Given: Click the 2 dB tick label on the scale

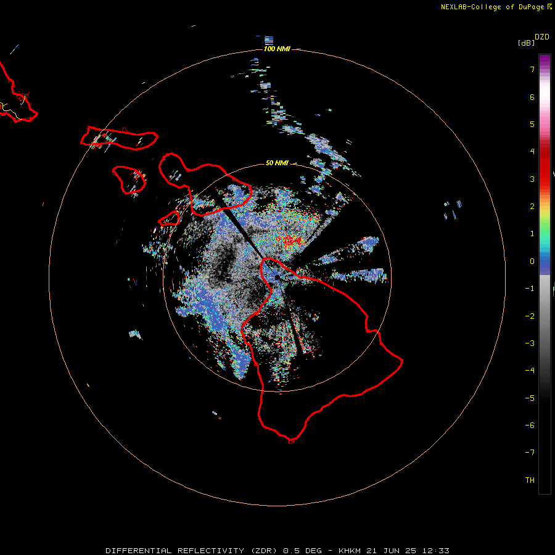Looking at the screenshot, I should tap(532, 207).
